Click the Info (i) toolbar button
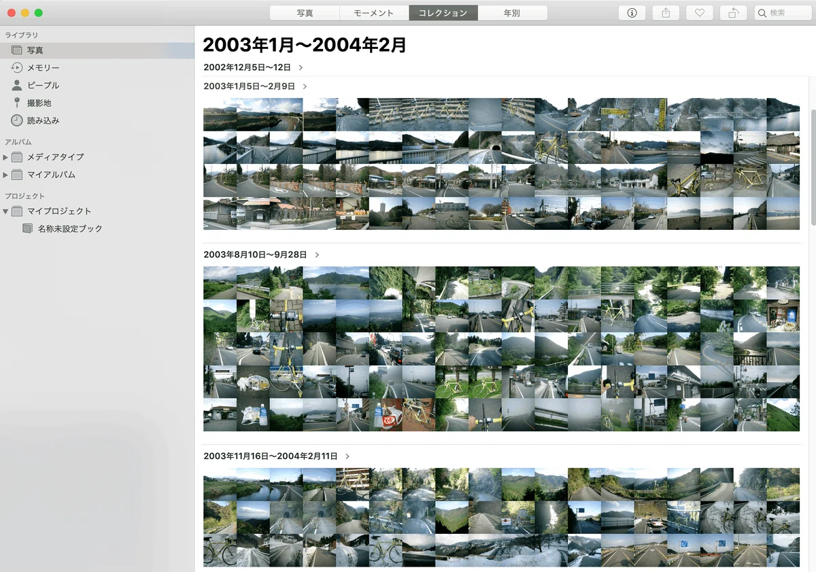816x572 pixels. pyautogui.click(x=632, y=13)
